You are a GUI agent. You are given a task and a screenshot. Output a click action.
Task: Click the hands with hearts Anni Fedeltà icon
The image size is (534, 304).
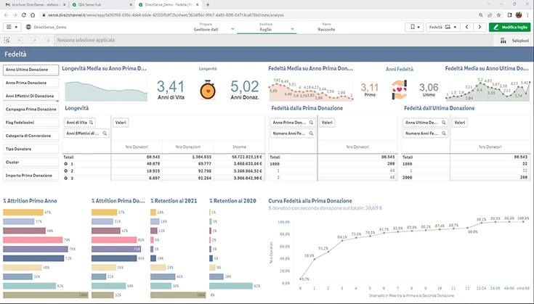pos(399,90)
